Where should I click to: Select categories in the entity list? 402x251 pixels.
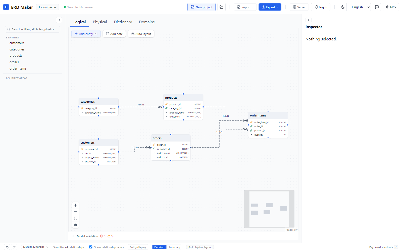[x=17, y=49]
